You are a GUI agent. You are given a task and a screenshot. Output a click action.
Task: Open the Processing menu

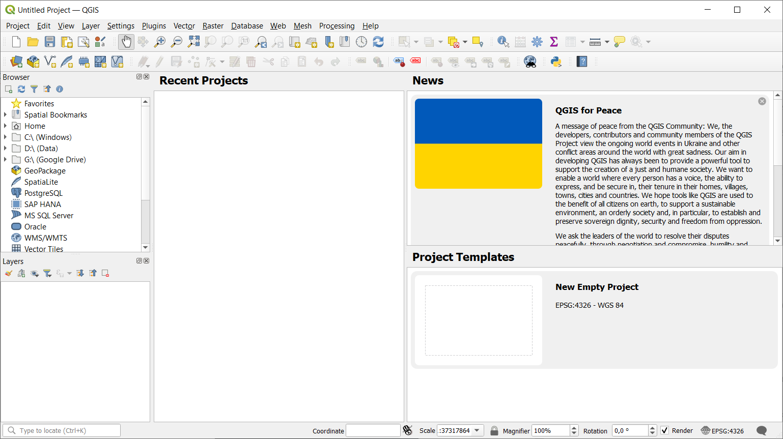[x=337, y=26]
